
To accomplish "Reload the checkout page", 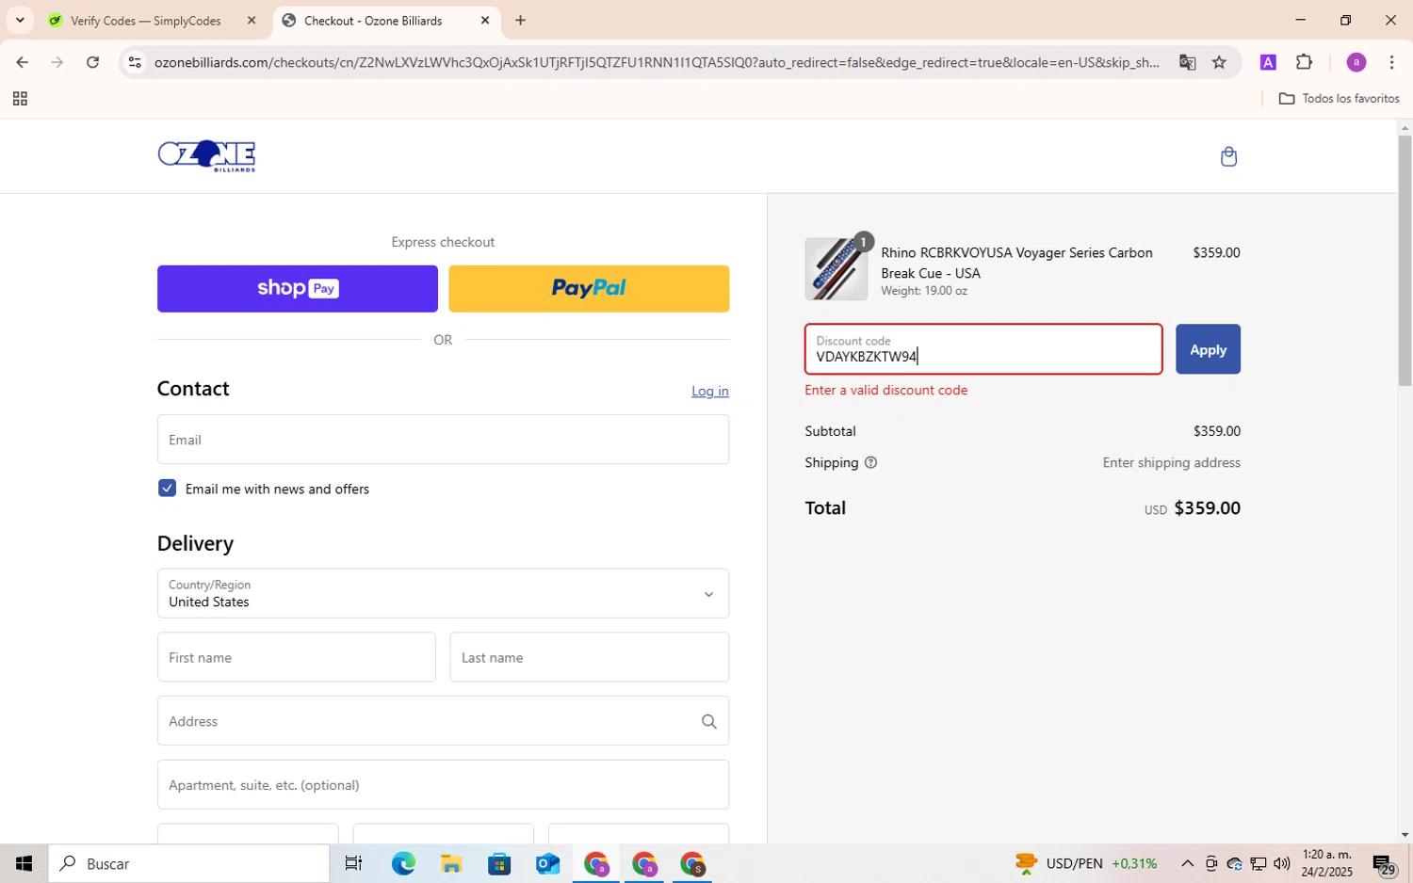I will tap(92, 62).
